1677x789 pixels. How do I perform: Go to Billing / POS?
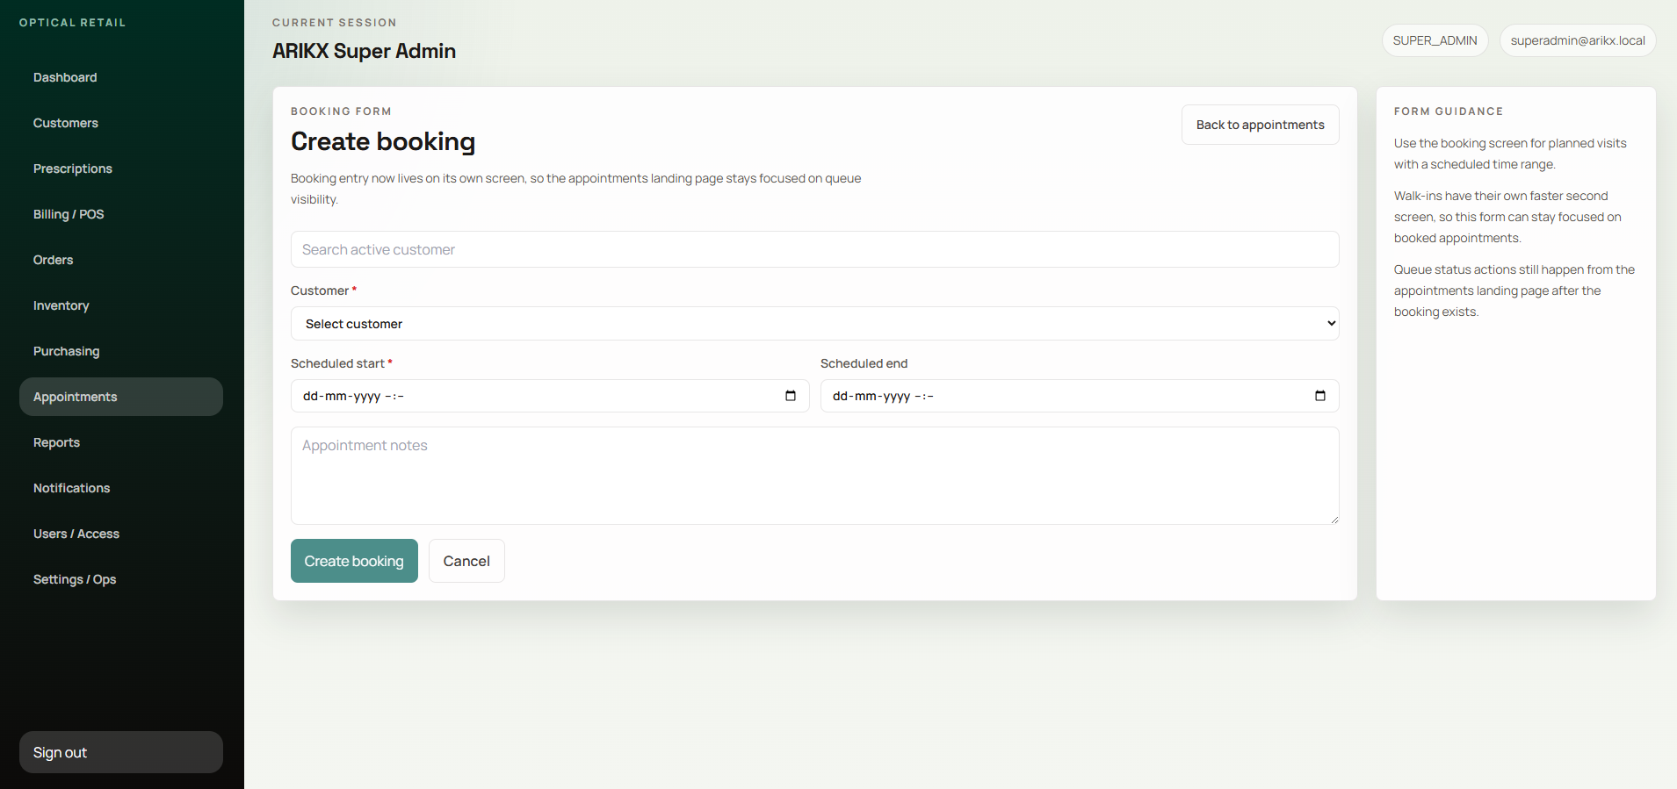coord(69,214)
